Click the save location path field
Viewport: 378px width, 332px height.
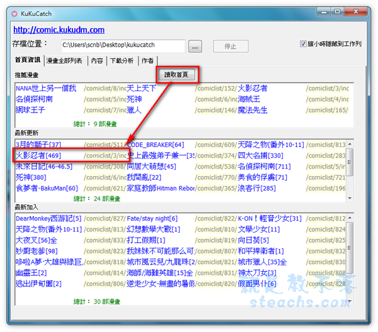pos(123,46)
